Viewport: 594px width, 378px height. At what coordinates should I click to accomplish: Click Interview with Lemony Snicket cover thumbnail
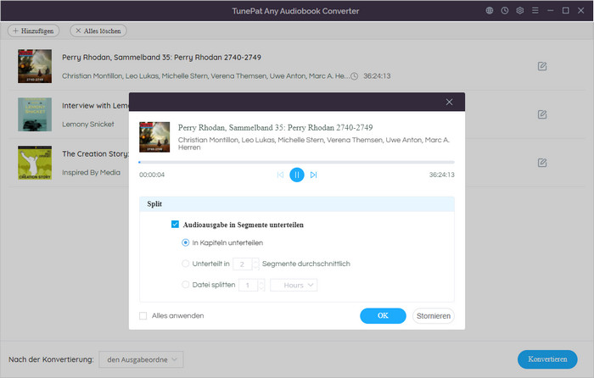35,114
